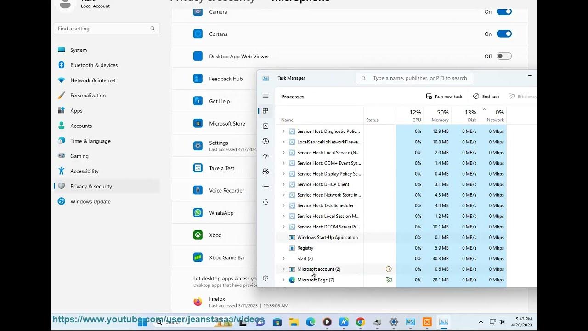
Task: Sort processes by Network column
Action: click(492, 115)
